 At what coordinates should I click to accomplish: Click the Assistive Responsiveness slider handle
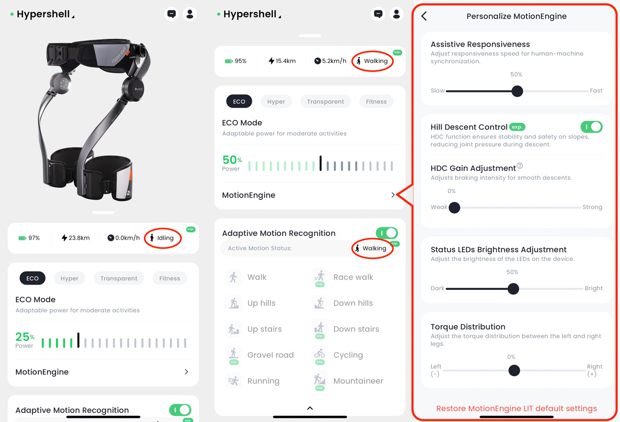[517, 91]
